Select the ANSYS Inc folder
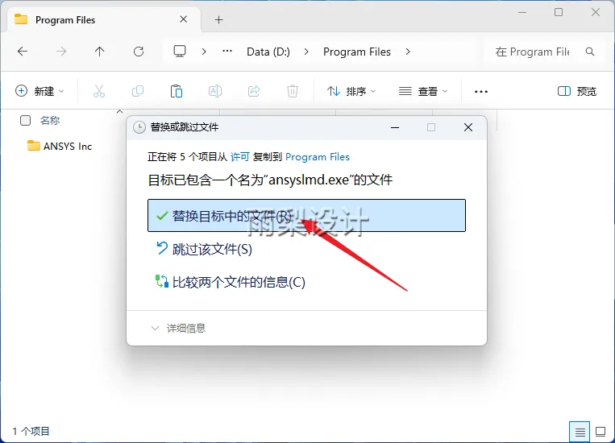 (x=60, y=147)
